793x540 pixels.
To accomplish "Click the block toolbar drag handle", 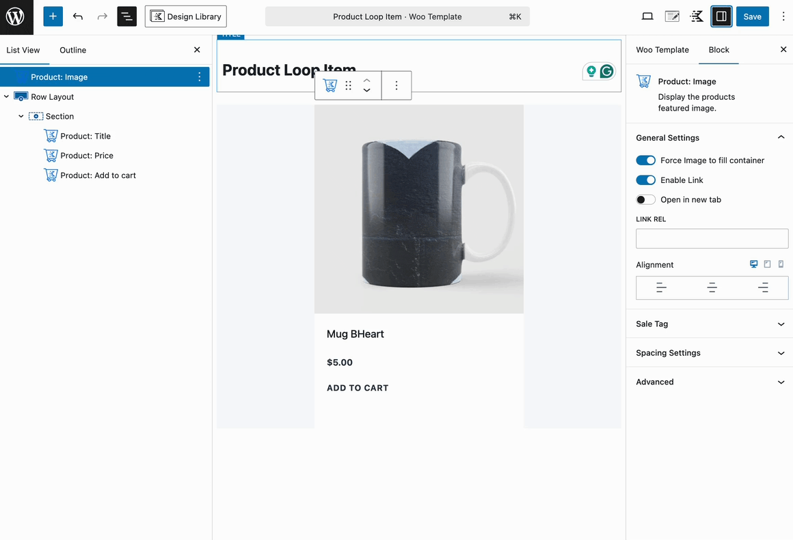I will click(348, 85).
